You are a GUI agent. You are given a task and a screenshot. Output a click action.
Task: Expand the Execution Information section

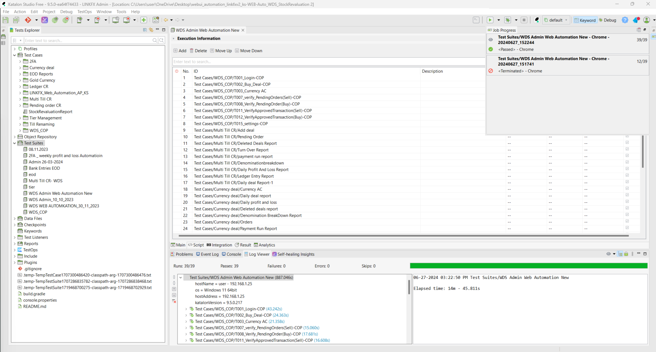[x=174, y=39]
